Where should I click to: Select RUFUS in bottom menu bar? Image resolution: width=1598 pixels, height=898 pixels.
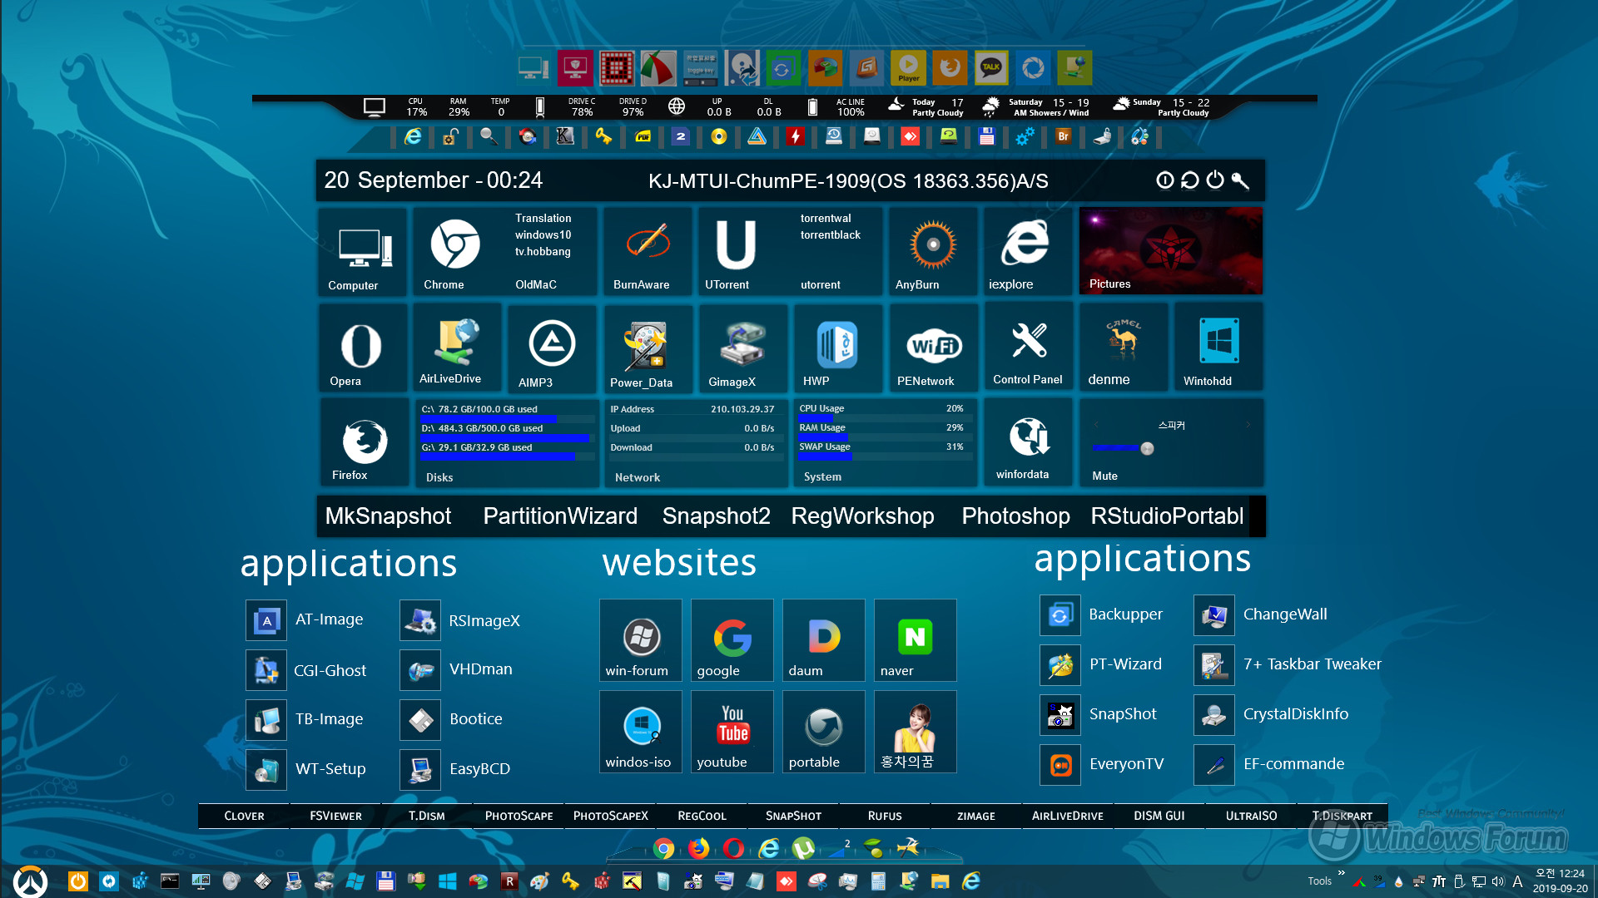click(885, 816)
